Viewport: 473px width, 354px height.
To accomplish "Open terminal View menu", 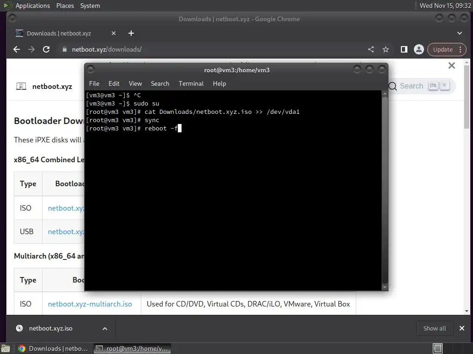I will click(x=135, y=84).
